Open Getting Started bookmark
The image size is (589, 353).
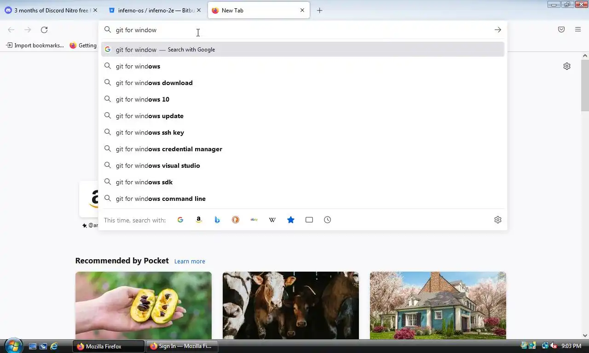(x=83, y=46)
